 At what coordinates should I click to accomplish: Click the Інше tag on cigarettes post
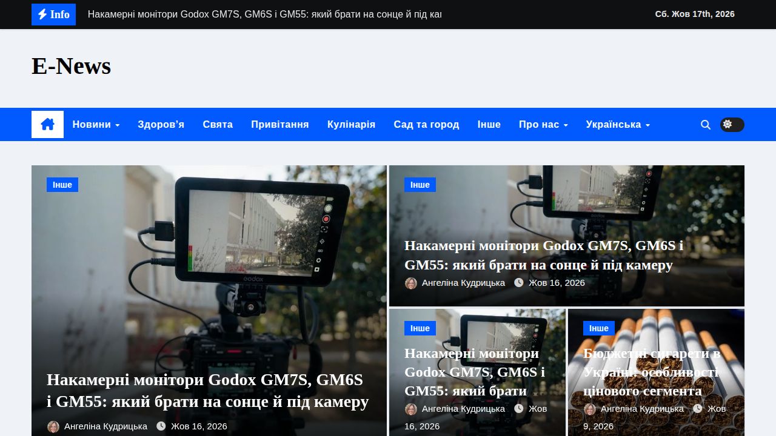point(599,328)
